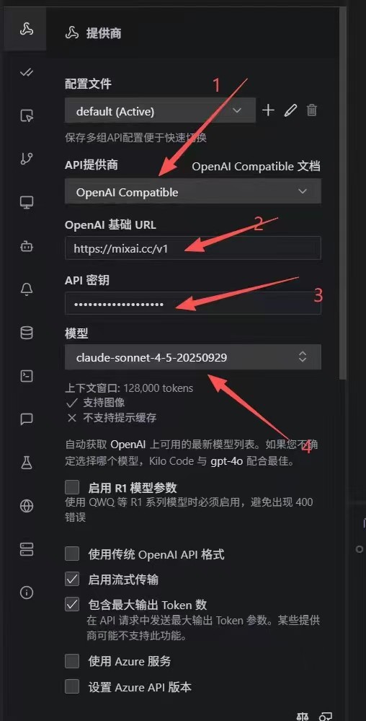Open the OpenAI Compatible 文档 link
366x721 pixels.
(256, 167)
